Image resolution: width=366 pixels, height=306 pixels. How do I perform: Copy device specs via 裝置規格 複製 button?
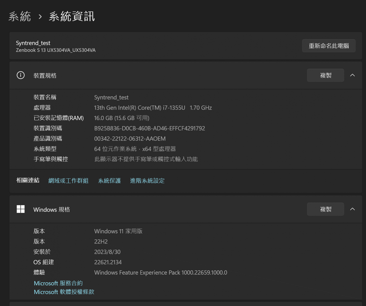(325, 75)
